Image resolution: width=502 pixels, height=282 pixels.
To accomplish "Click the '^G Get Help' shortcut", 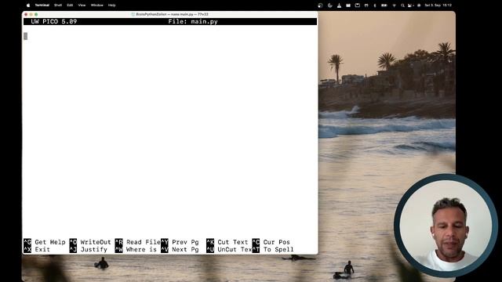I will [45, 242].
